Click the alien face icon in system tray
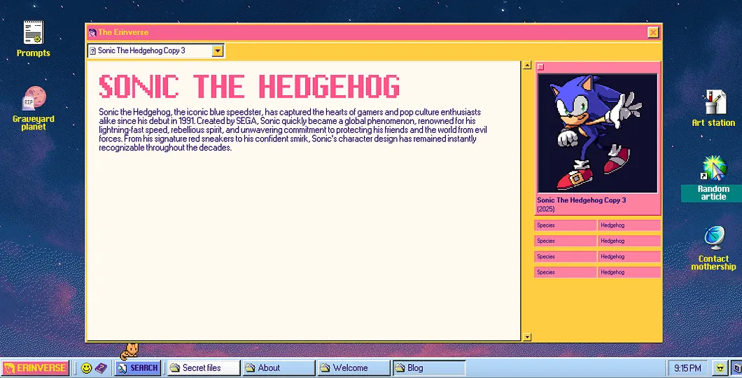This screenshot has width=742, height=378. point(720,367)
